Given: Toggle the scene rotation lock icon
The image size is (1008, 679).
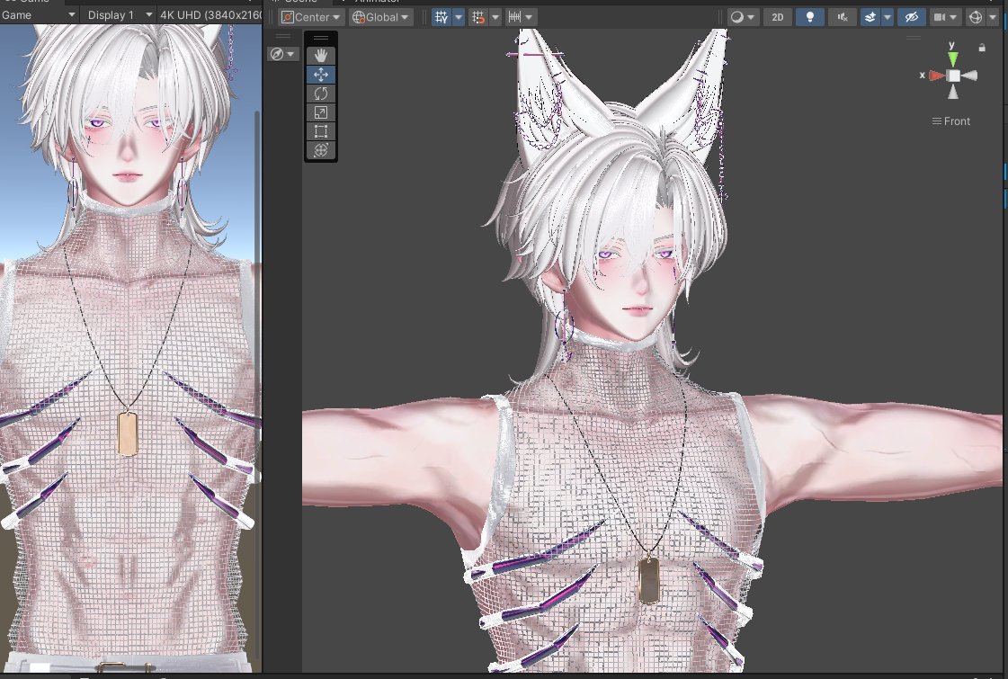Looking at the screenshot, I should coord(982,47).
